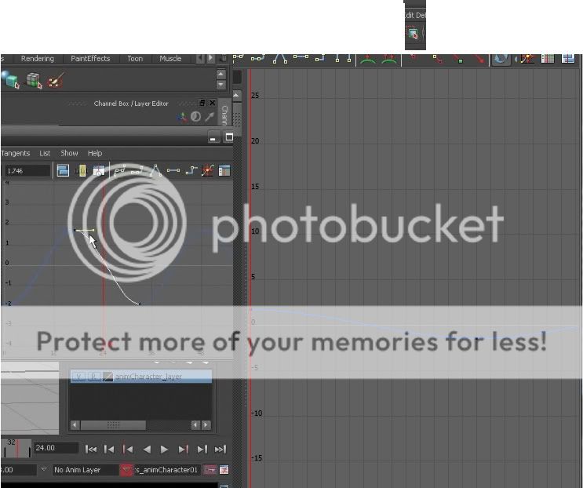
Task: Click the current frame field showing 24.00
Action: point(56,449)
